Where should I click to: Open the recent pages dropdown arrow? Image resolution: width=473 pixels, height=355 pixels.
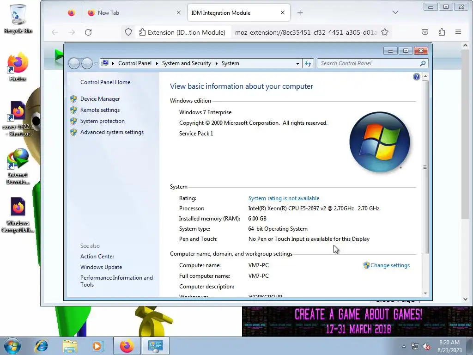pos(96,63)
